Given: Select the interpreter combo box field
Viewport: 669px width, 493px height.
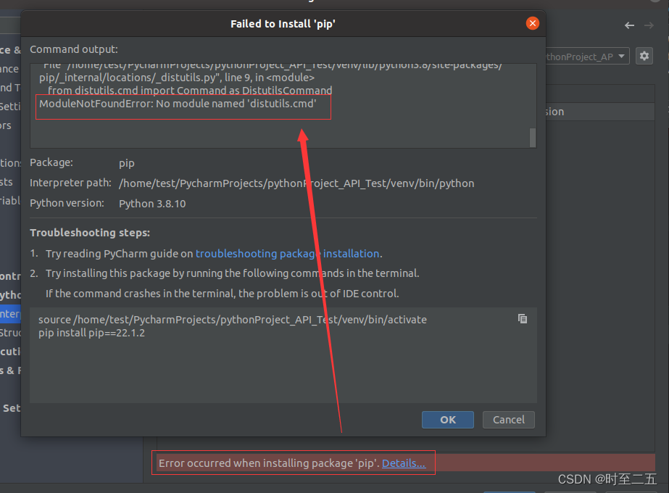Looking at the screenshot, I should tap(580, 55).
